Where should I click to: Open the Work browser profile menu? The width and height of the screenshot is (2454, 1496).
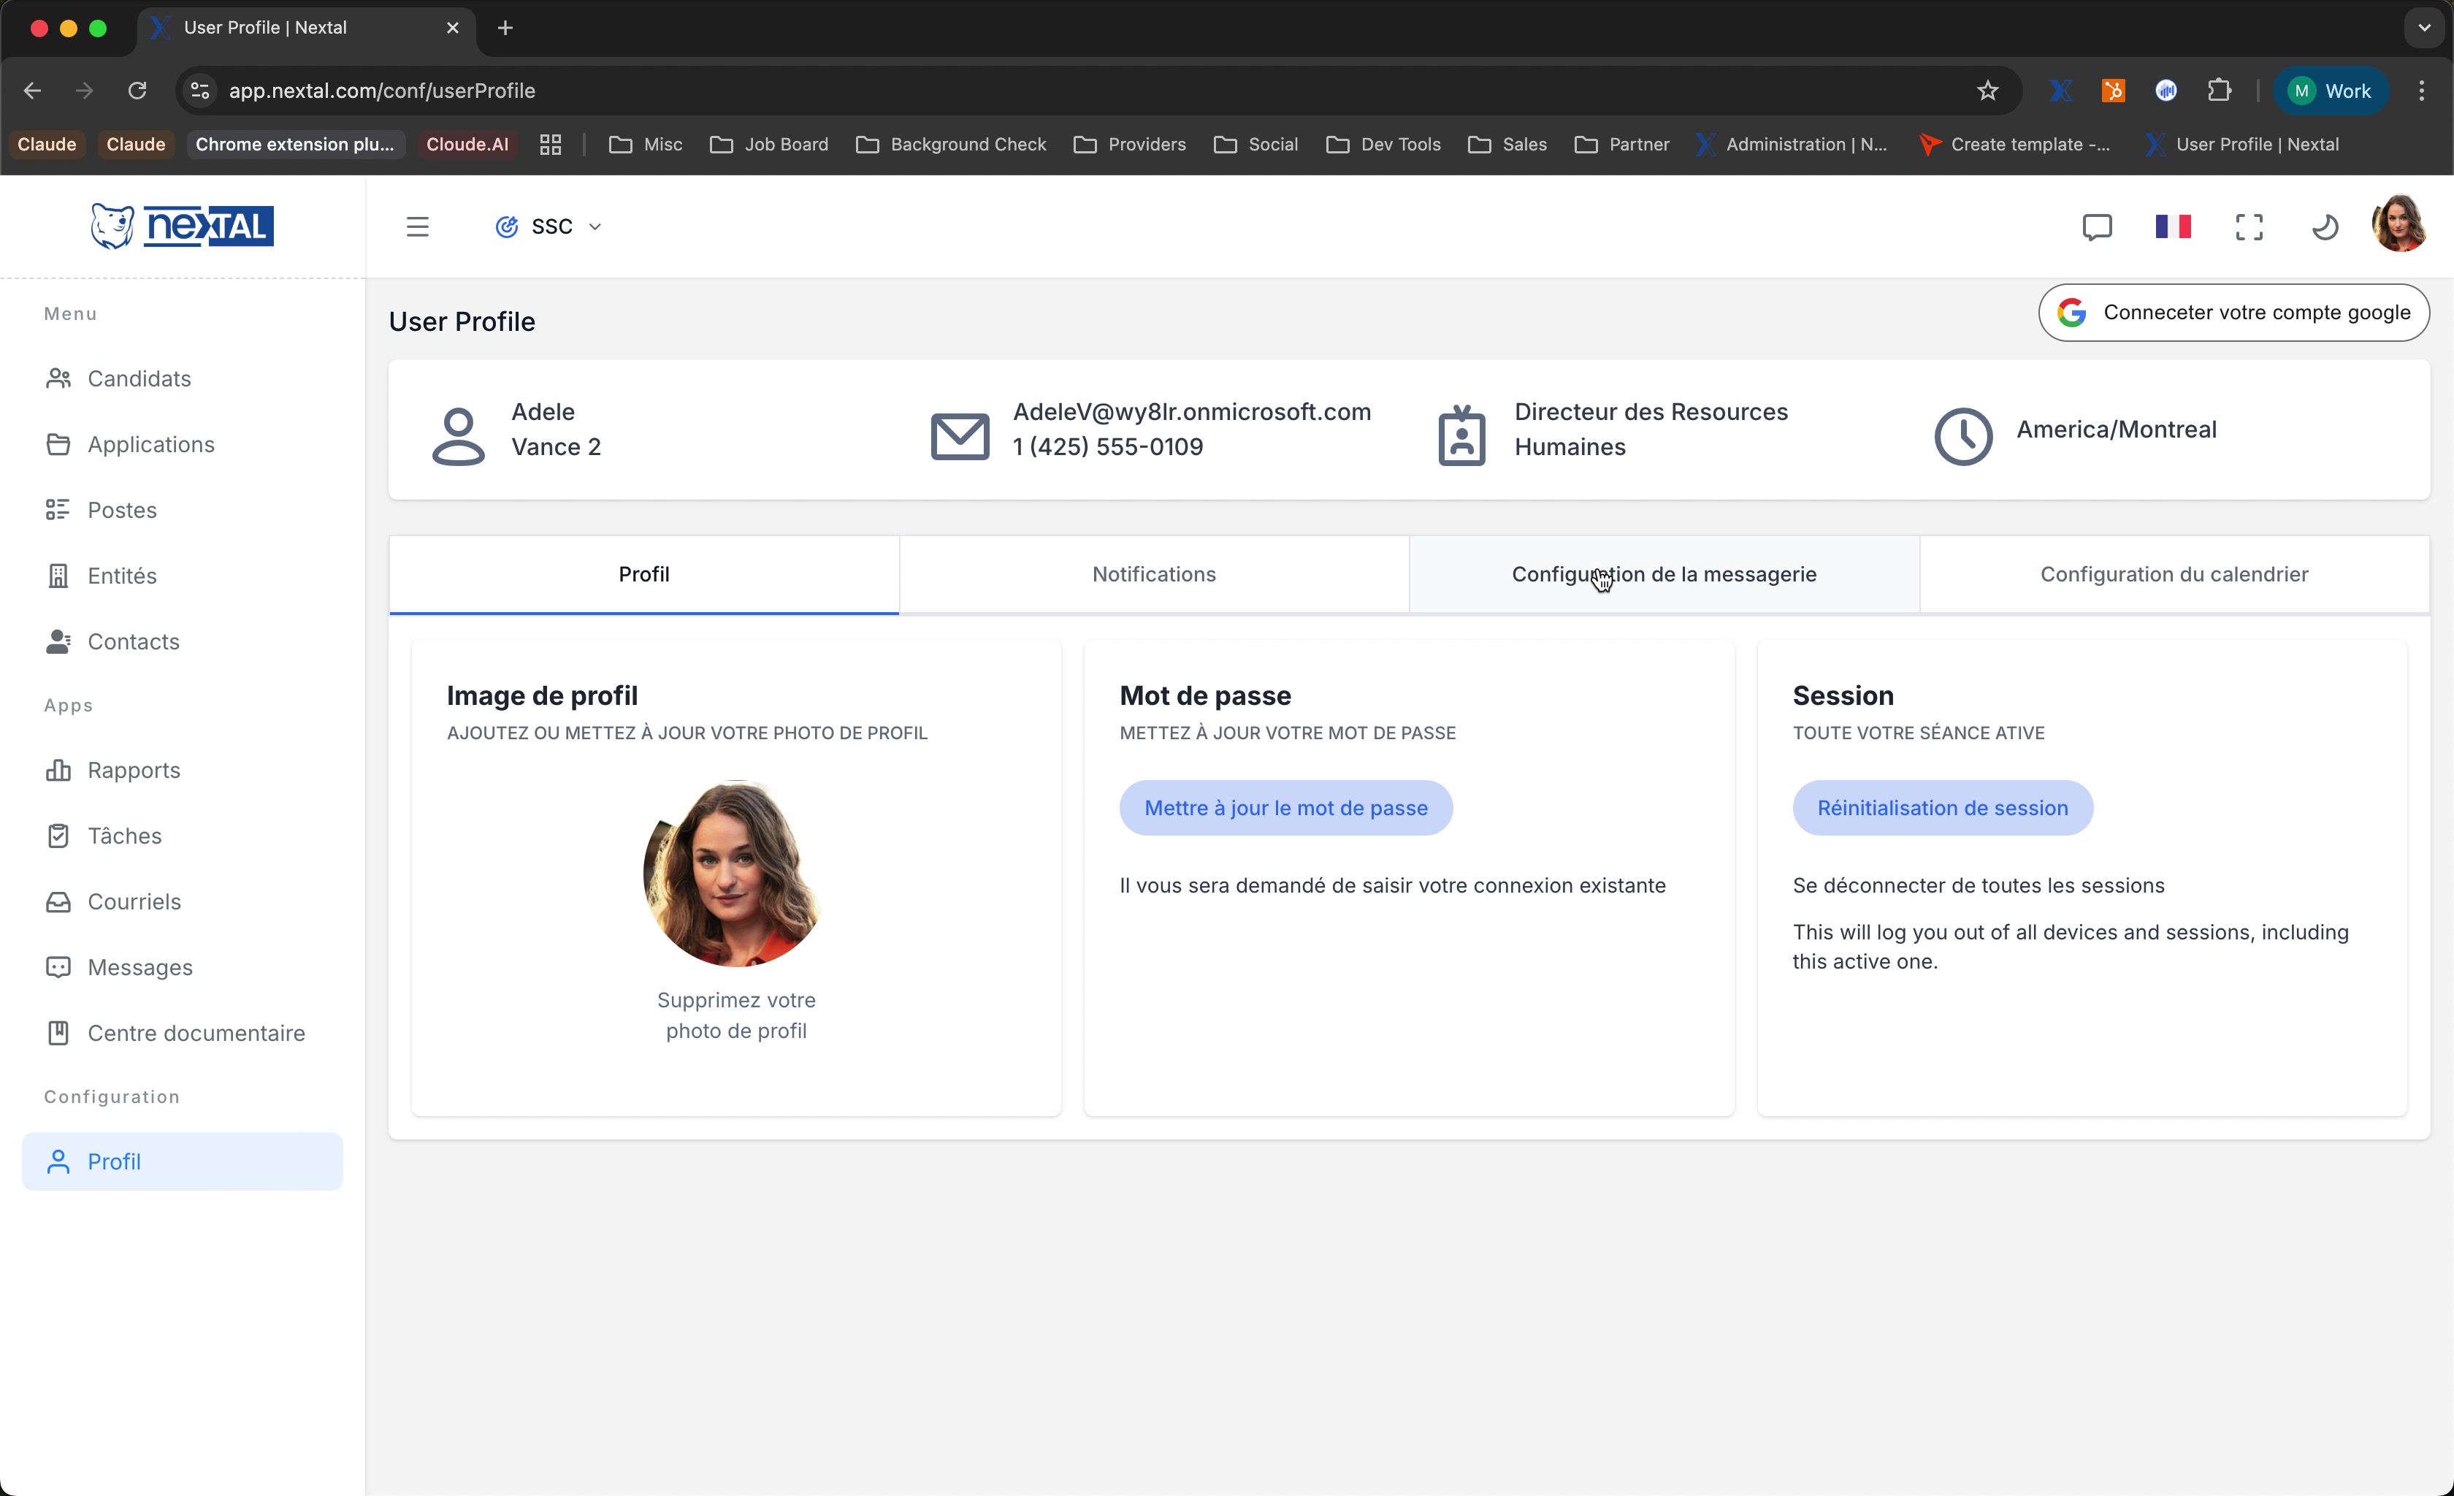(x=2331, y=90)
